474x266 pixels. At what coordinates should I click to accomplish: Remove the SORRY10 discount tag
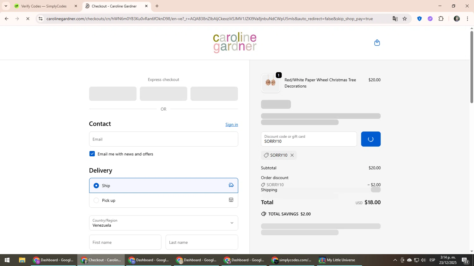(292, 155)
